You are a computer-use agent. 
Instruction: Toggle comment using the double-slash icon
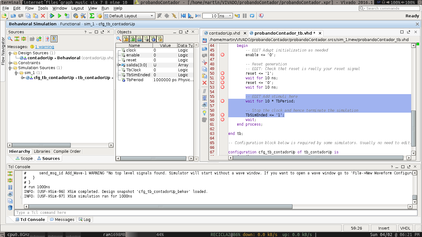[204, 91]
